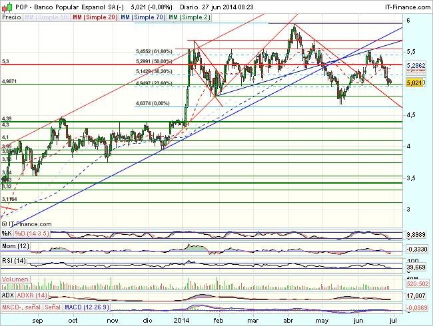Click the 61,80% Fibonacci level label
The width and height of the screenshot is (433, 326).
pos(154,51)
